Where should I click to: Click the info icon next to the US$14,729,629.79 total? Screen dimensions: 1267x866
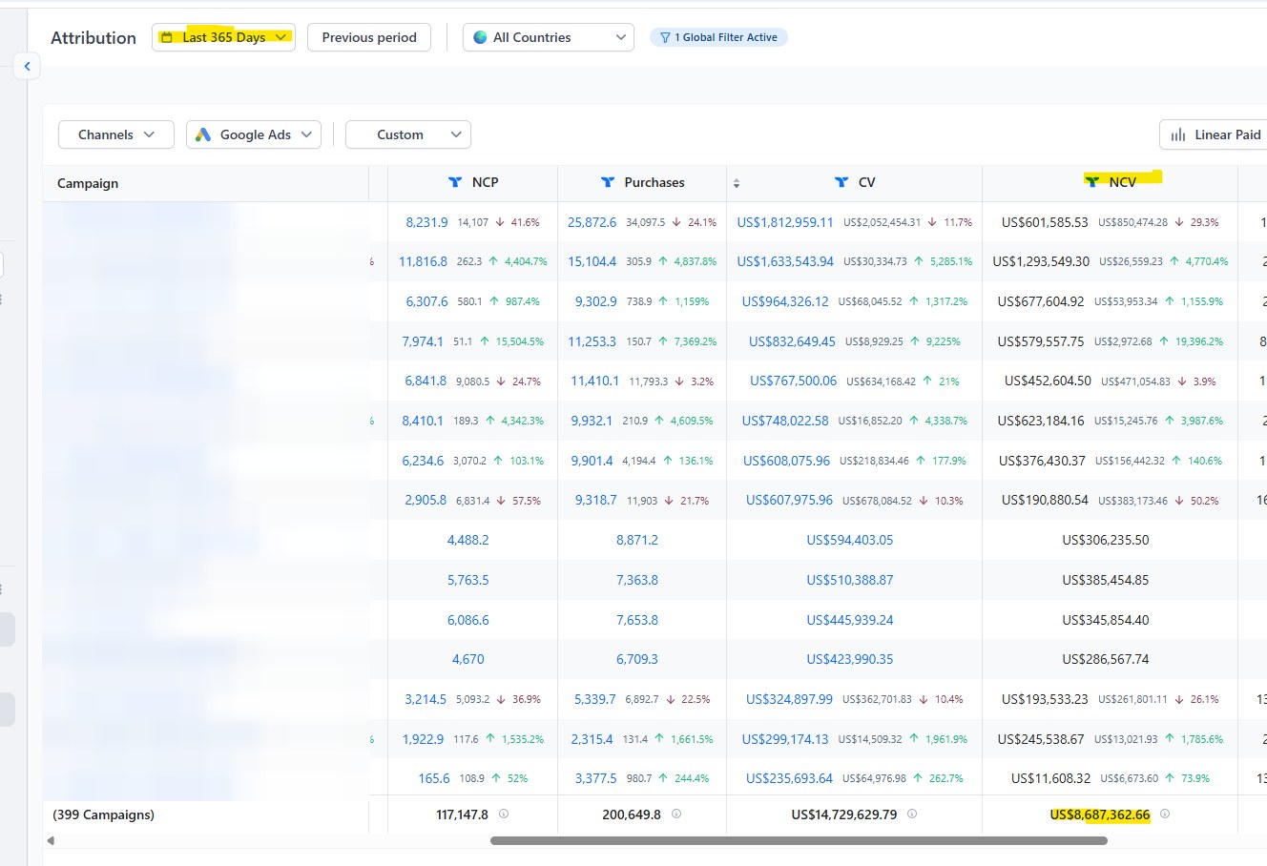coord(912,814)
